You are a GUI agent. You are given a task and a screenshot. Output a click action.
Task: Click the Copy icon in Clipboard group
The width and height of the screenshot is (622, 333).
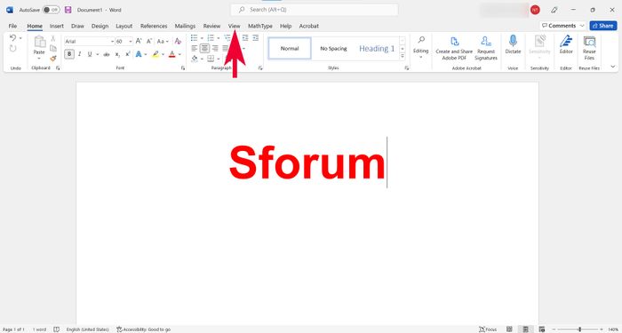[53, 48]
